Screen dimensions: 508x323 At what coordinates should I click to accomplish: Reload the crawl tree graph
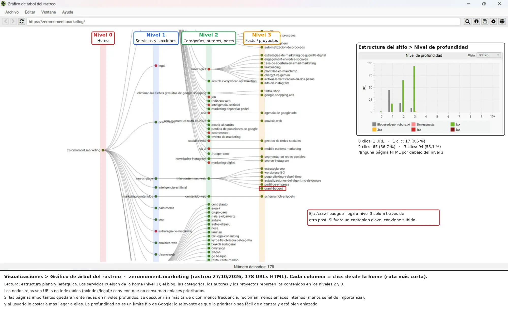22,22
